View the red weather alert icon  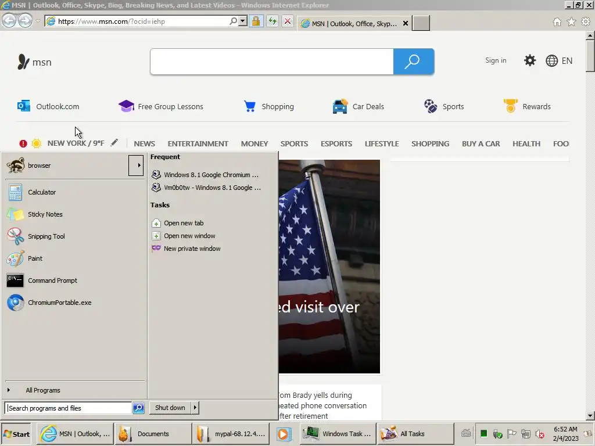tap(23, 144)
